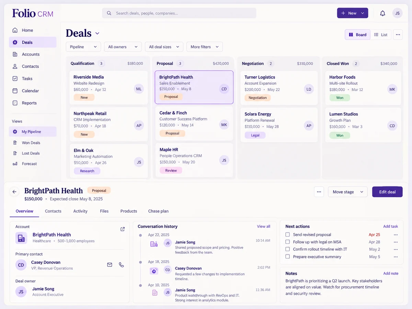Open the deal three-dot menu beside Move stage

coord(319,192)
